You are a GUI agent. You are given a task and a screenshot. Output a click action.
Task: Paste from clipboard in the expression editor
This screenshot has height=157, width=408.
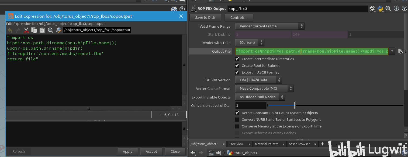42,30
